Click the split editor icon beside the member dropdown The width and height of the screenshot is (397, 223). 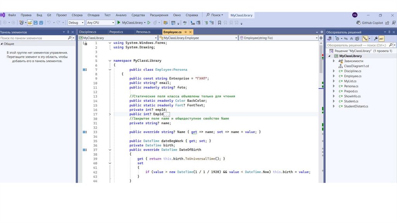[x=321, y=38]
